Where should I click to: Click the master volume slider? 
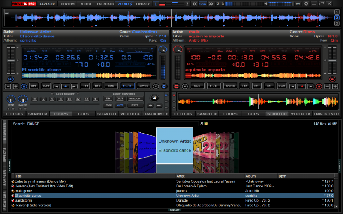pyautogui.click(x=280, y=4)
